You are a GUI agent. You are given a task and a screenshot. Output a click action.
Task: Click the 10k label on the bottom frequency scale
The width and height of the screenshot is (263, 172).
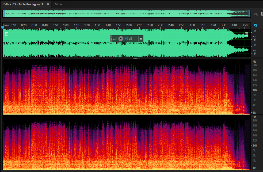[x=255, y=146]
